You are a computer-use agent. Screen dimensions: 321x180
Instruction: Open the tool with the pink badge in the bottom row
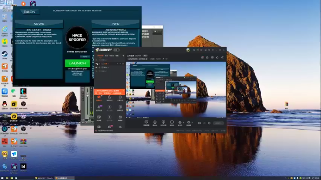pos(110,127)
